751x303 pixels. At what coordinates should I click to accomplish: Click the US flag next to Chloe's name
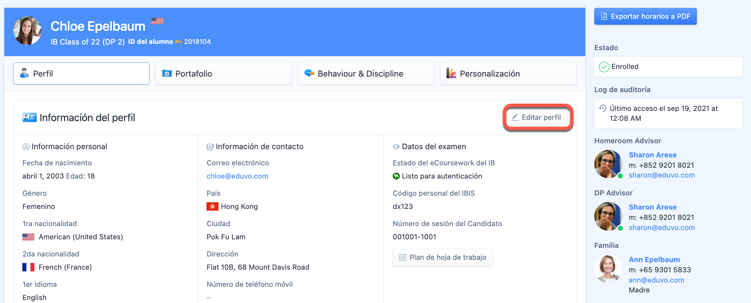[x=157, y=21]
